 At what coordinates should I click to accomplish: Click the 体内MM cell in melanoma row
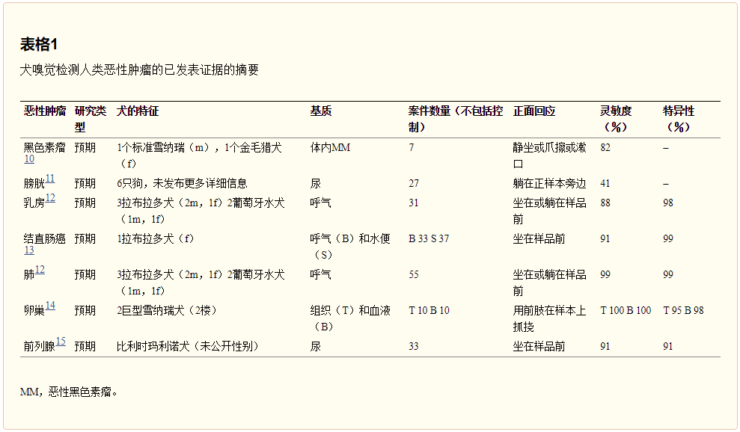click(330, 148)
